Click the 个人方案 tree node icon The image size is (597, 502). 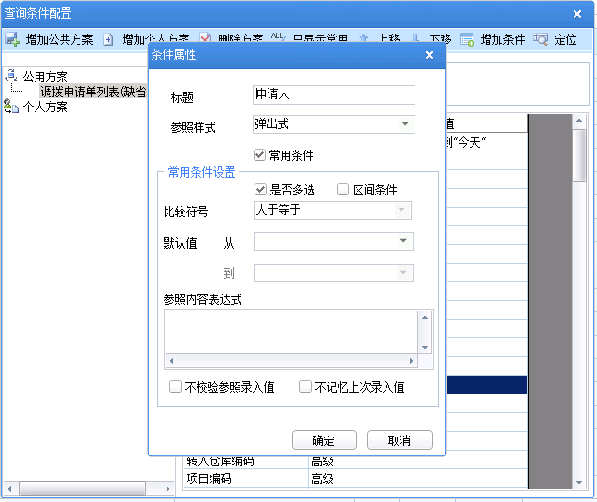click(12, 107)
